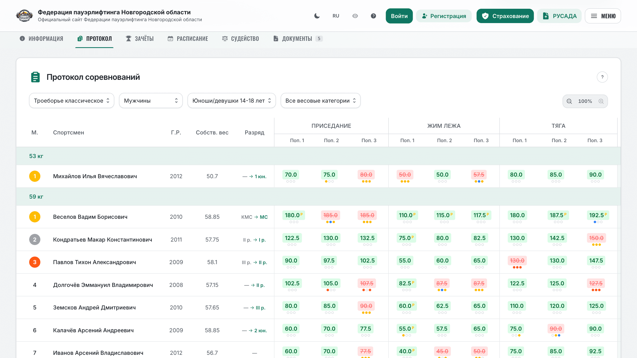Switch language via RU selector
Image resolution: width=637 pixels, height=358 pixels.
336,16
